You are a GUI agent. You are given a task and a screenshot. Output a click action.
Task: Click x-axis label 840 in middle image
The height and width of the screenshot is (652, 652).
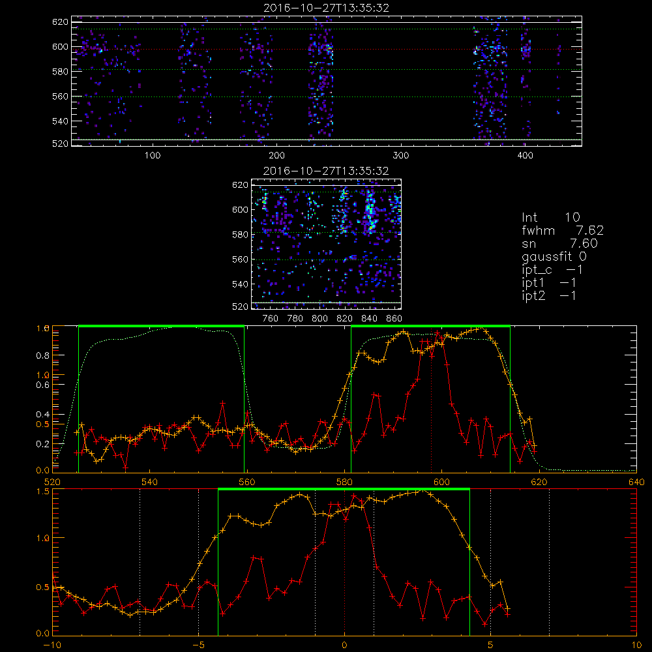pyautogui.click(x=369, y=319)
